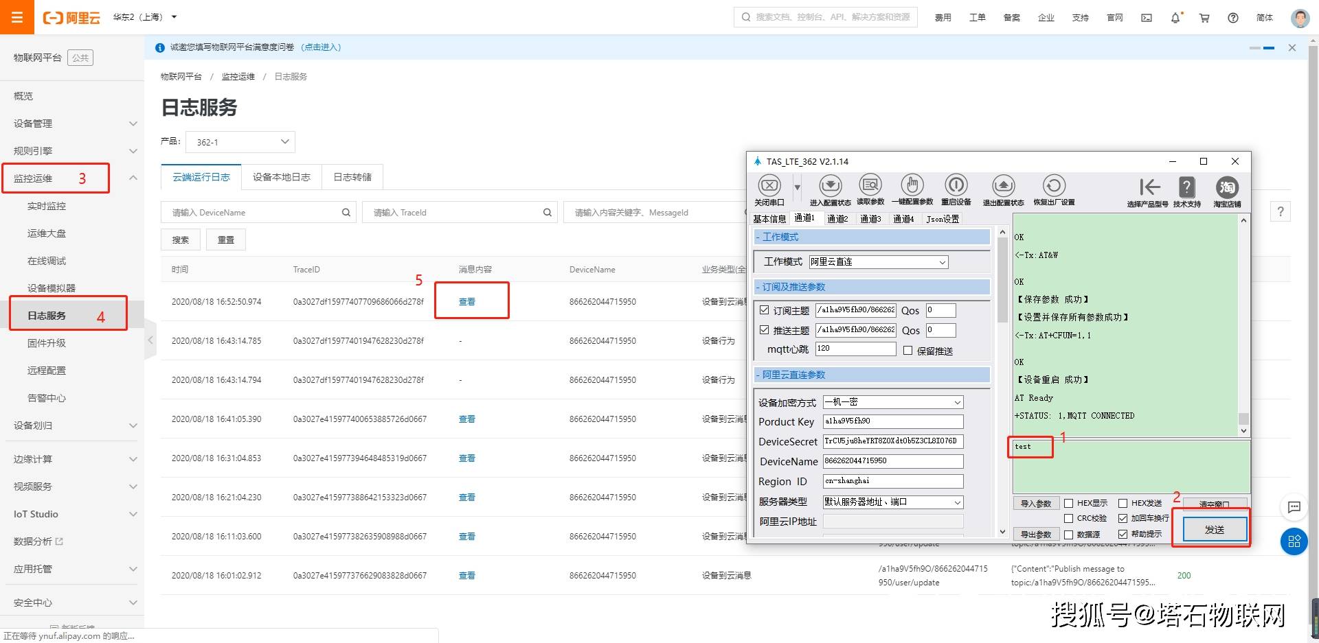Click the 搜索 button
This screenshot has height=643, width=1319.
tap(181, 239)
